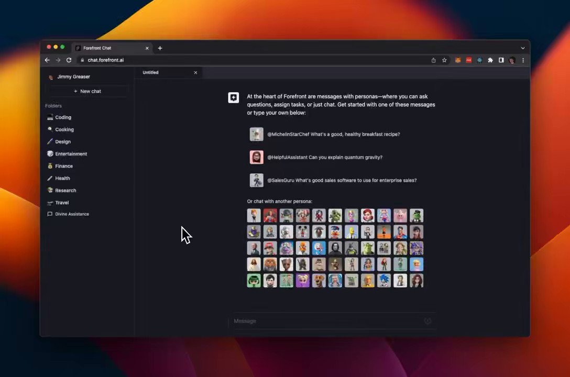
Task: Expand the tab search chevron
Action: [x=523, y=48]
